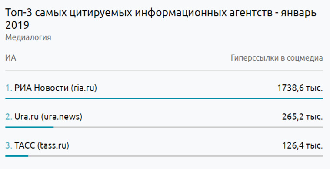Click the teal bar segment under Ura.ru
330x169 pixels.
pos(30,127)
